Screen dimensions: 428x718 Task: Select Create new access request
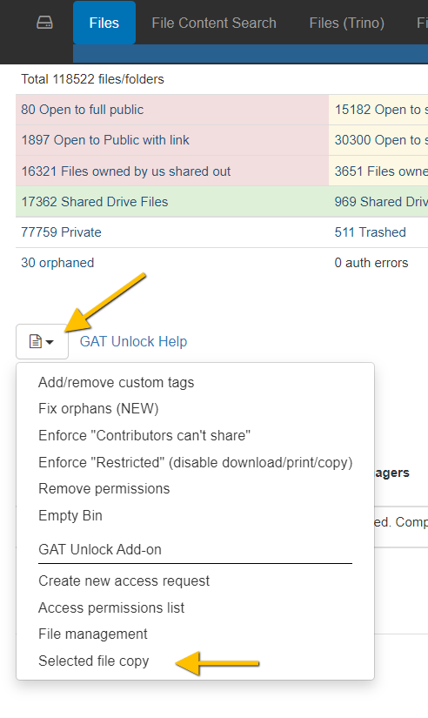coord(124,581)
